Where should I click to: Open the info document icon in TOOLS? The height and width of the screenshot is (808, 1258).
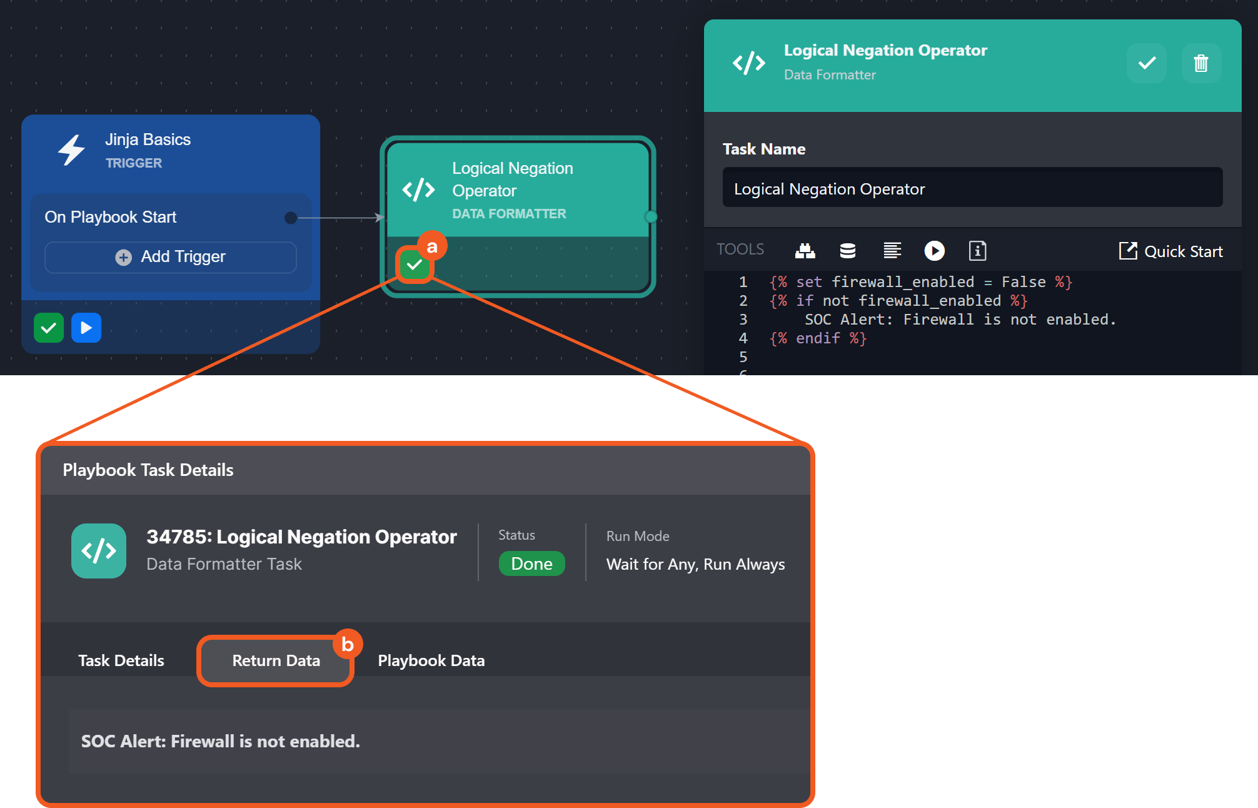pos(977,251)
